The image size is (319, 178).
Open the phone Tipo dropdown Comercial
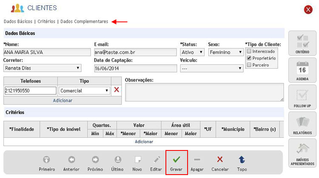(84, 91)
